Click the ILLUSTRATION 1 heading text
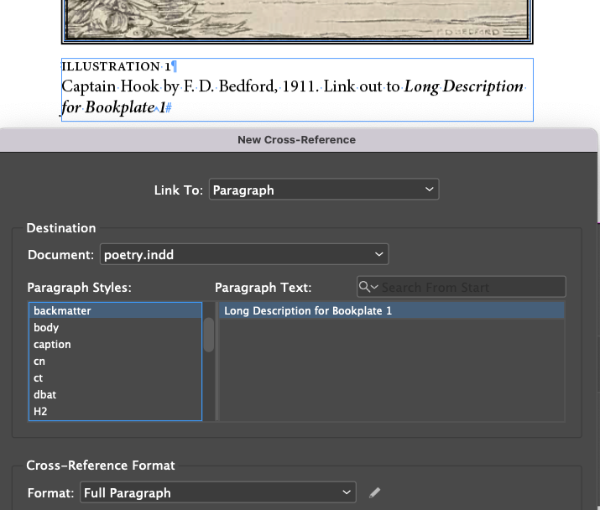Viewport: 600px width, 510px height. pos(117,66)
